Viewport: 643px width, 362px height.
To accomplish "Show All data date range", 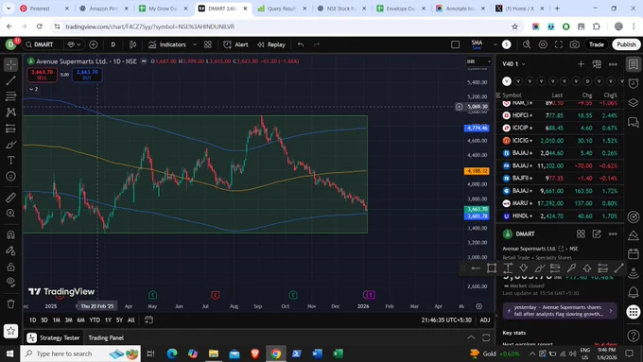I will click(131, 320).
